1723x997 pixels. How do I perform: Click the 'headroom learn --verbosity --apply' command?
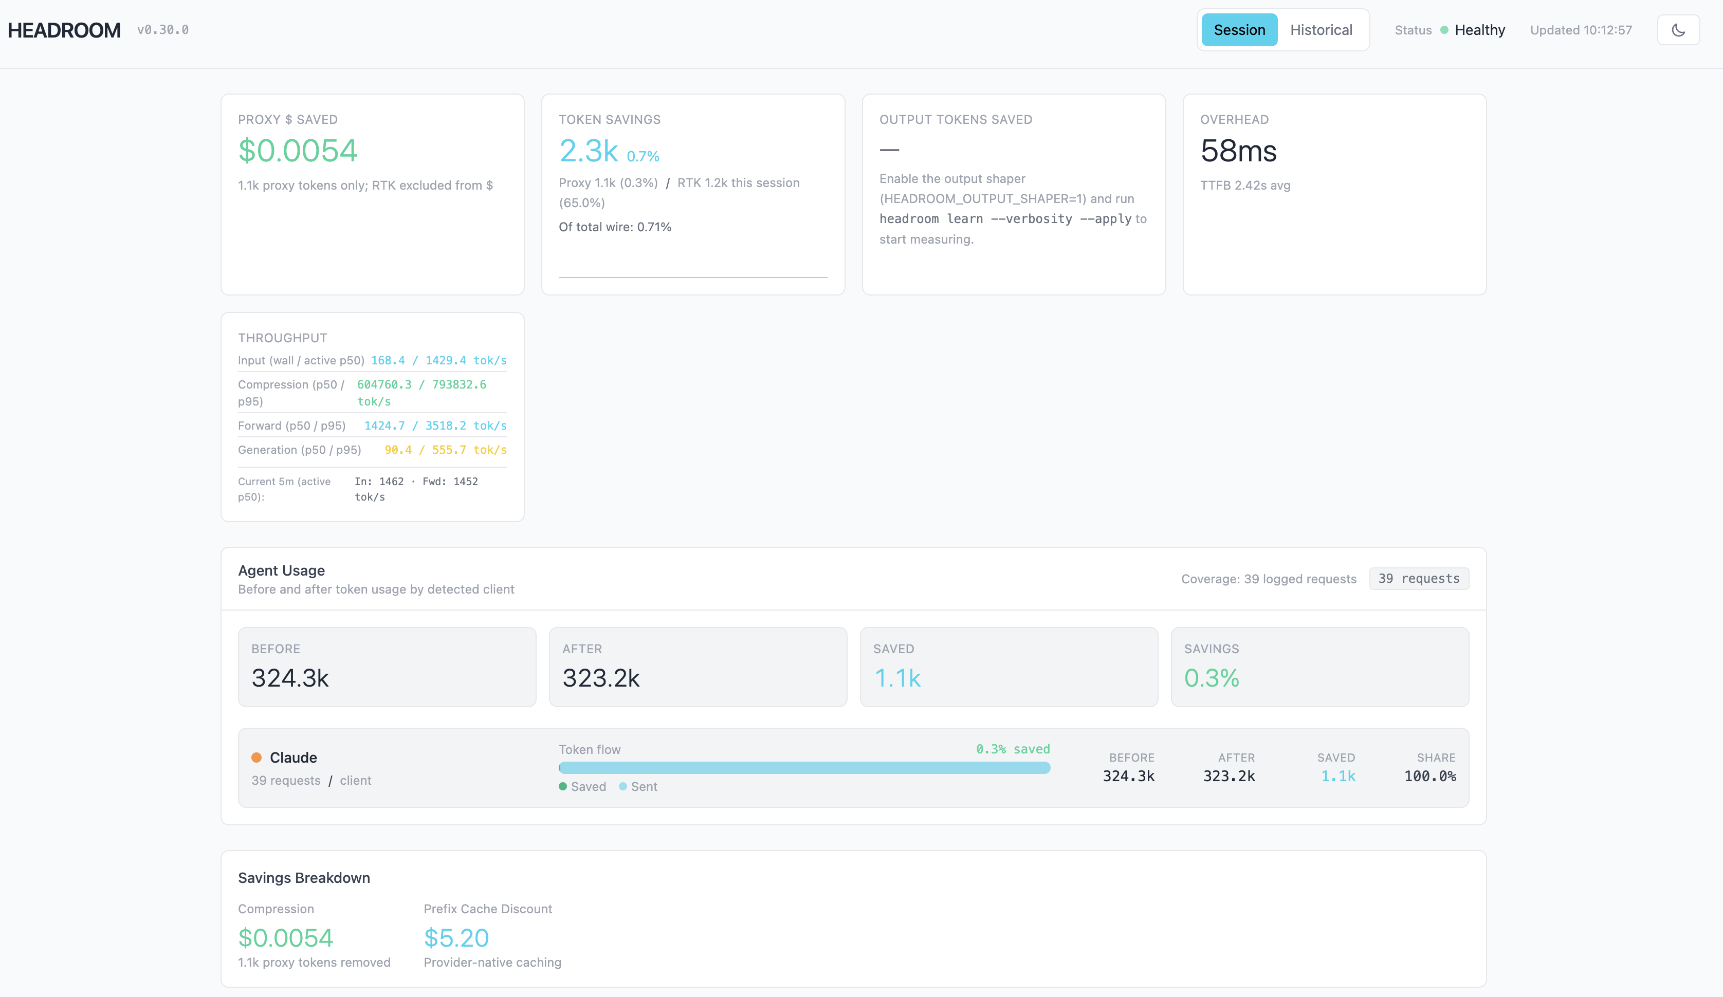pyautogui.click(x=1005, y=219)
